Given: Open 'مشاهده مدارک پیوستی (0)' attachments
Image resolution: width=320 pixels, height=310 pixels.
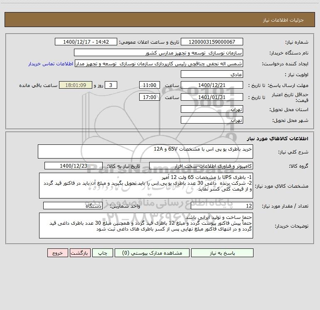Looking at the screenshot, I should coord(152,253).
